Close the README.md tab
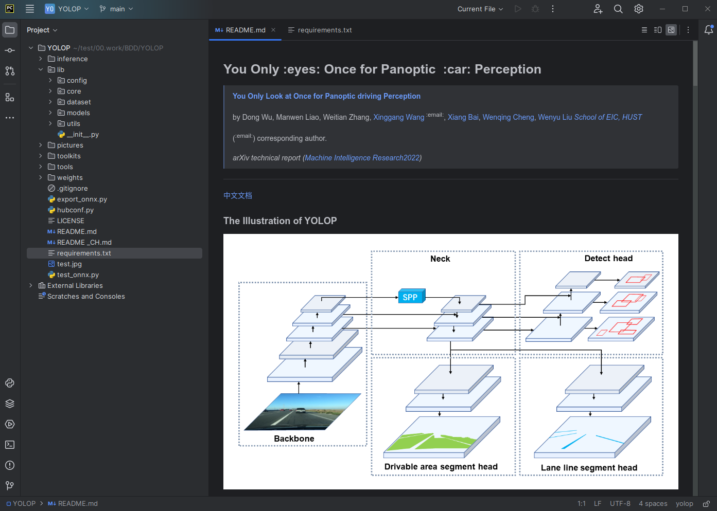The height and width of the screenshot is (511, 717). (x=273, y=30)
